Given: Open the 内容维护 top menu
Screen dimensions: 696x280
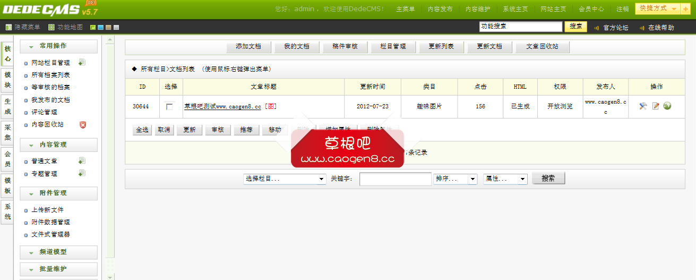Looking at the screenshot, I should point(478,9).
